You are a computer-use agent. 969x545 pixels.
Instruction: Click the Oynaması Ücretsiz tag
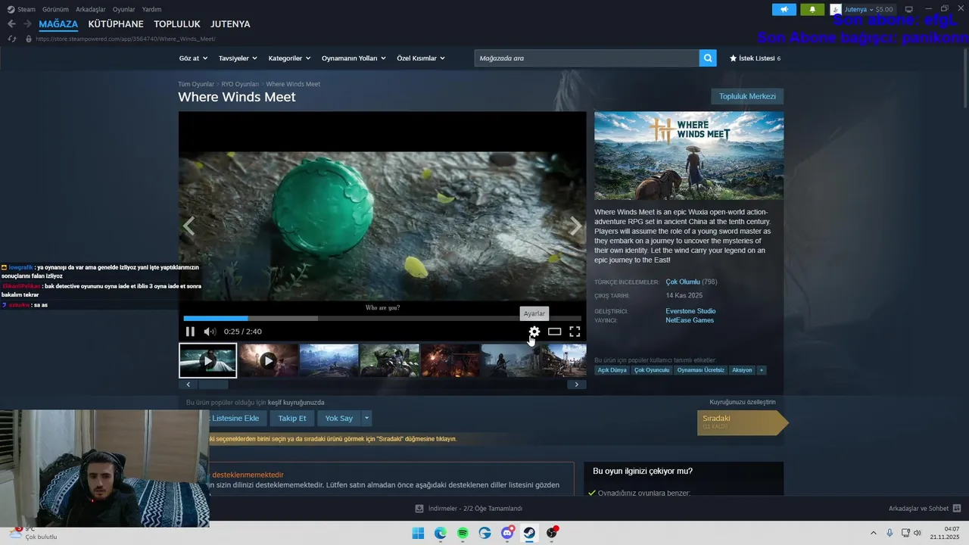click(x=700, y=370)
